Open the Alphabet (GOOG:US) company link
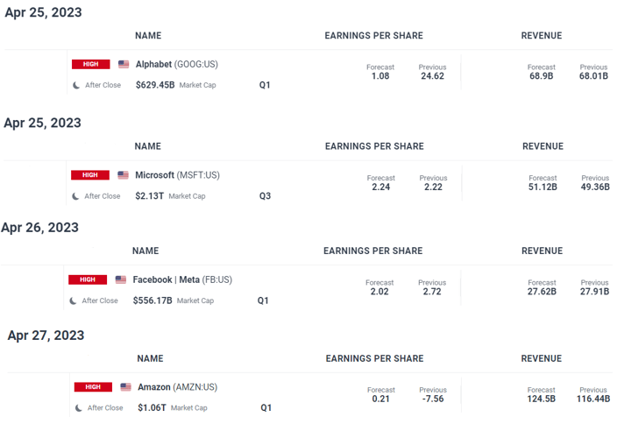Screen dimensions: 617x424 (176, 64)
